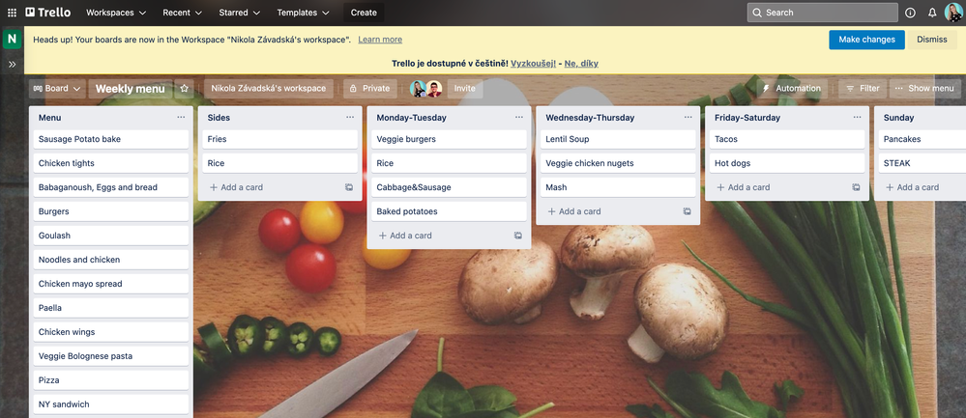Open the Menu list actions ellipsis

point(181,118)
